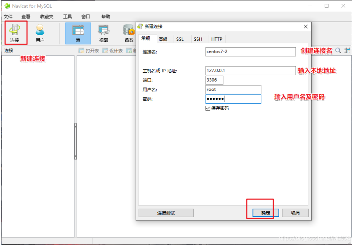Viewport: 354px width, 245px height.
Task: Click the 连接测试 button
Action: click(x=166, y=213)
